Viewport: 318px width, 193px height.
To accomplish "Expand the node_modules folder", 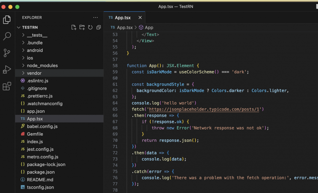I will [59, 65].
